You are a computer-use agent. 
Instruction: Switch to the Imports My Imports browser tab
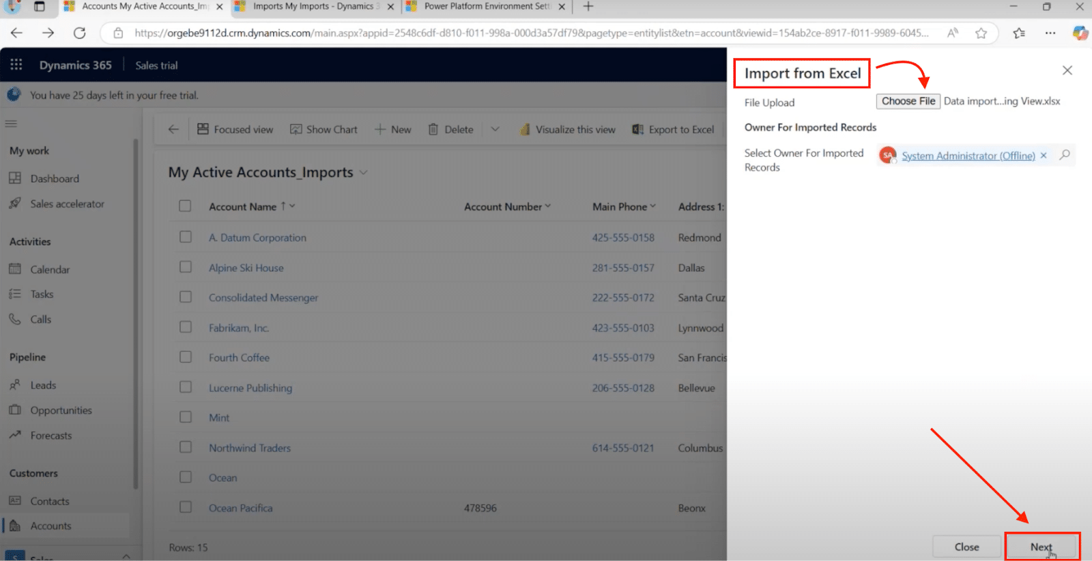(313, 7)
